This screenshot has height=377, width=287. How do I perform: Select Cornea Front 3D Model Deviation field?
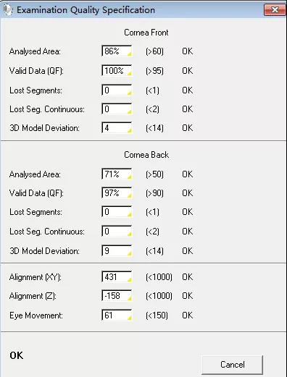tap(117, 128)
